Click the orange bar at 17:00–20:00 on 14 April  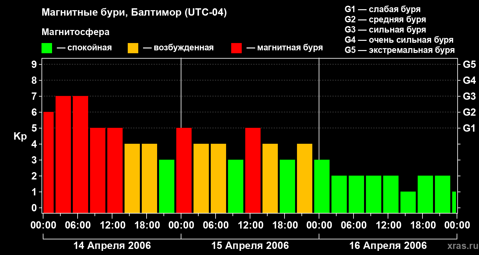pos(149,178)
